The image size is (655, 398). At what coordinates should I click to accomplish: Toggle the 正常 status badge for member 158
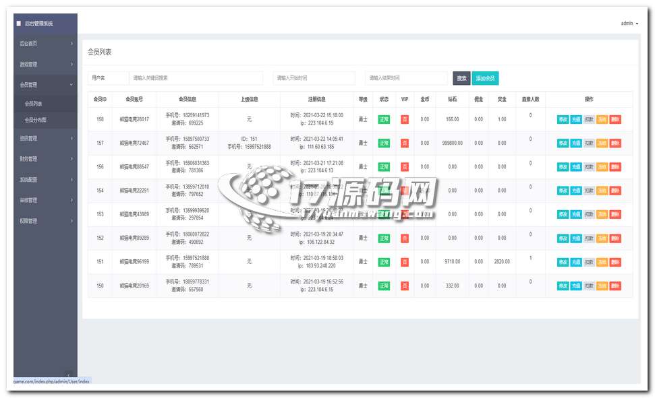point(384,119)
